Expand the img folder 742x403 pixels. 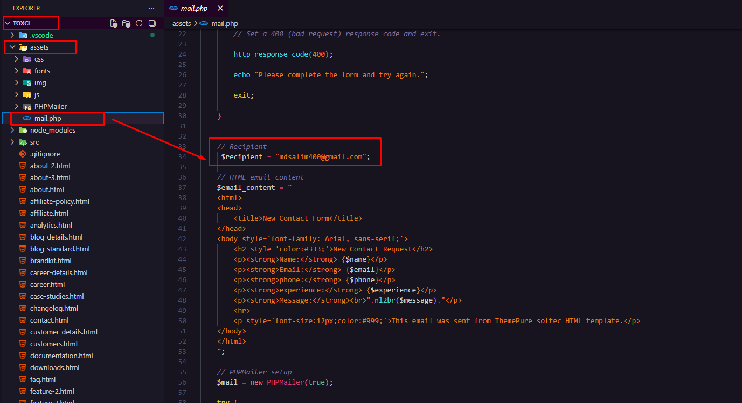pyautogui.click(x=17, y=83)
